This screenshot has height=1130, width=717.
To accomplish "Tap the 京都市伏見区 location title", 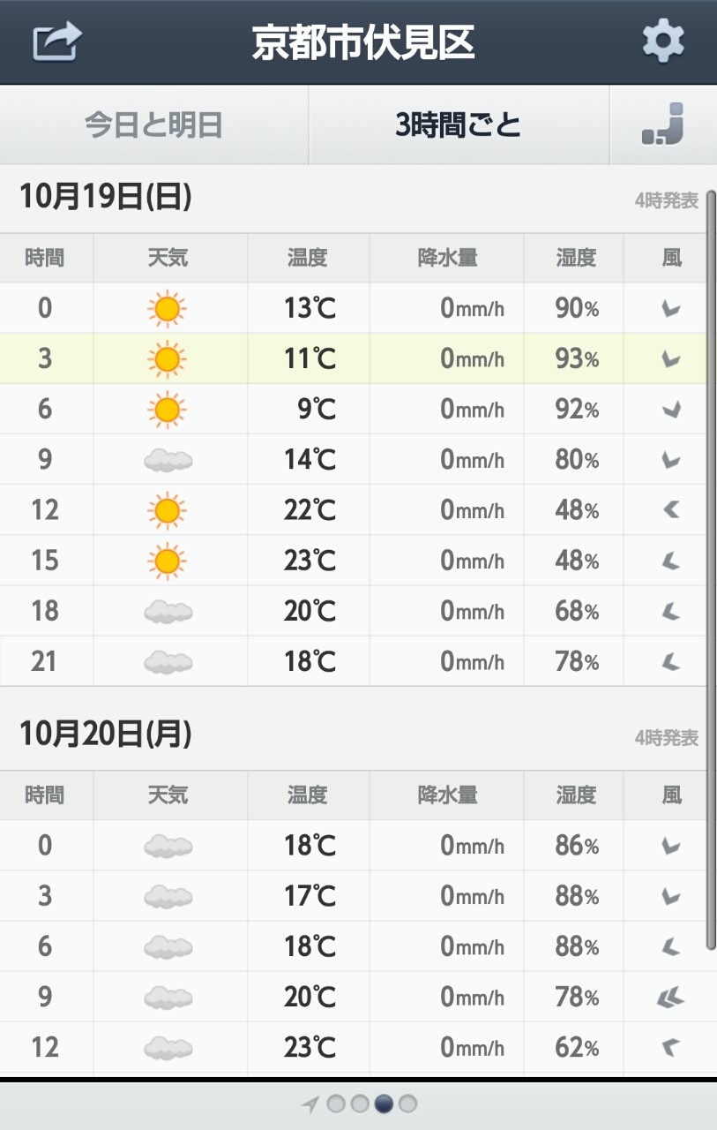I will (x=363, y=42).
